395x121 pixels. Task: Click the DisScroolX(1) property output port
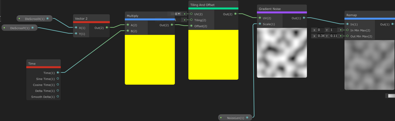pos(48,19)
